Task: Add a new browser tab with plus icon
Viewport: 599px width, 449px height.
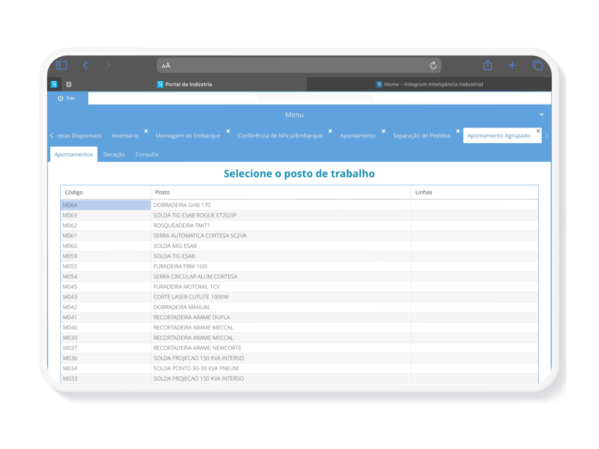Action: tap(512, 65)
